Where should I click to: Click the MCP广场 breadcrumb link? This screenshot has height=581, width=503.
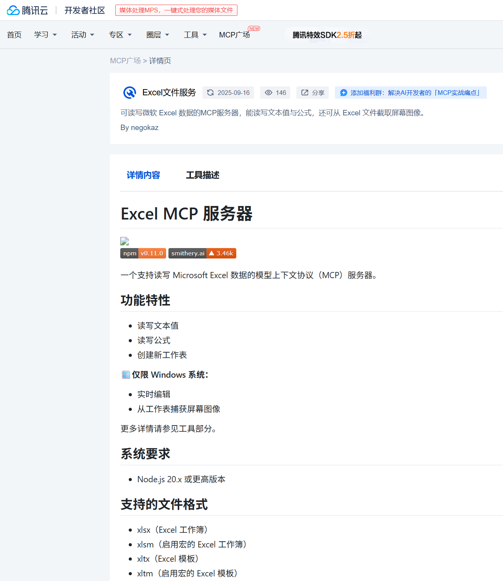pos(125,61)
